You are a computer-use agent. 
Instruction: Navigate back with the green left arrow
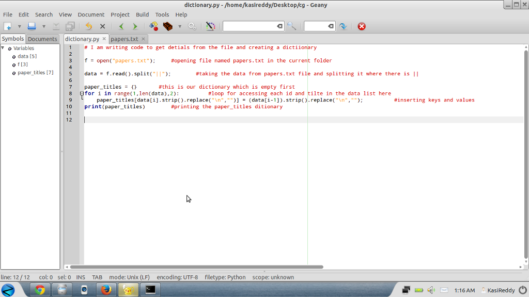point(121,26)
